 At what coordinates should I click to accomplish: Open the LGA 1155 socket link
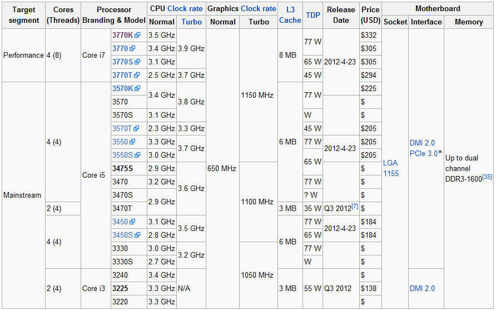[x=391, y=168]
